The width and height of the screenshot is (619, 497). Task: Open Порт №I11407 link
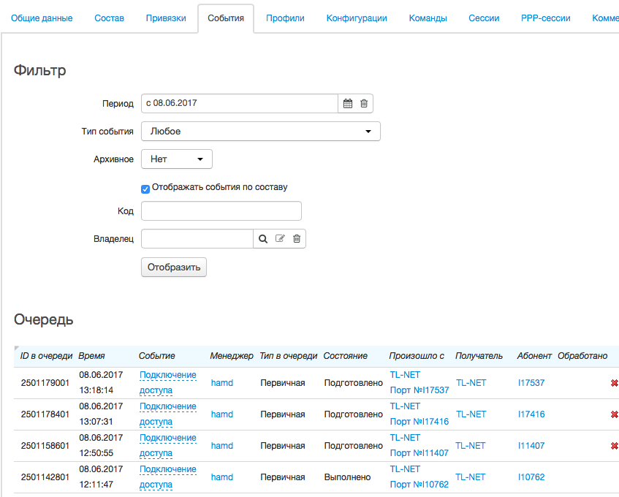419,453
